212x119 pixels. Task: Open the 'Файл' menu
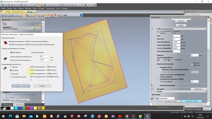tap(4, 8)
